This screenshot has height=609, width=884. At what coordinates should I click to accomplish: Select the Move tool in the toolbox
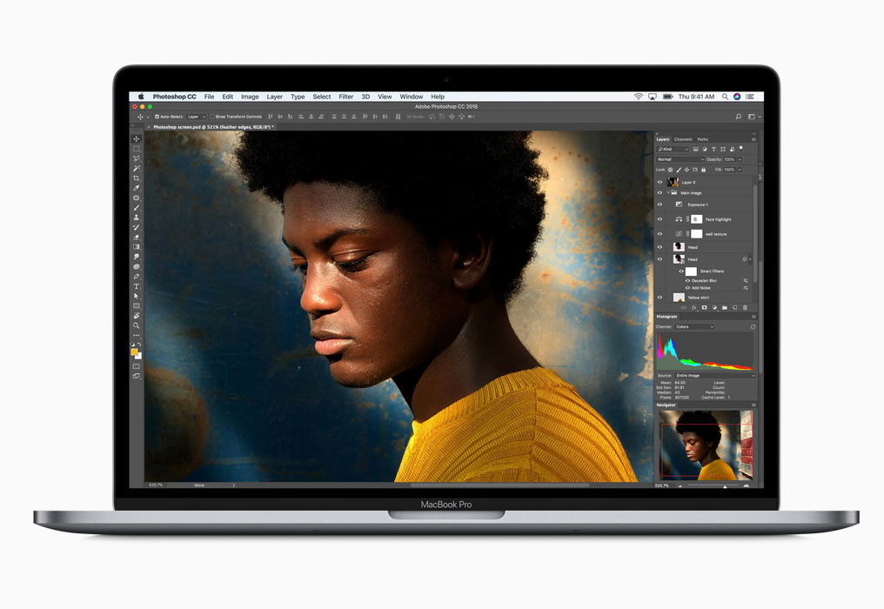point(136,138)
